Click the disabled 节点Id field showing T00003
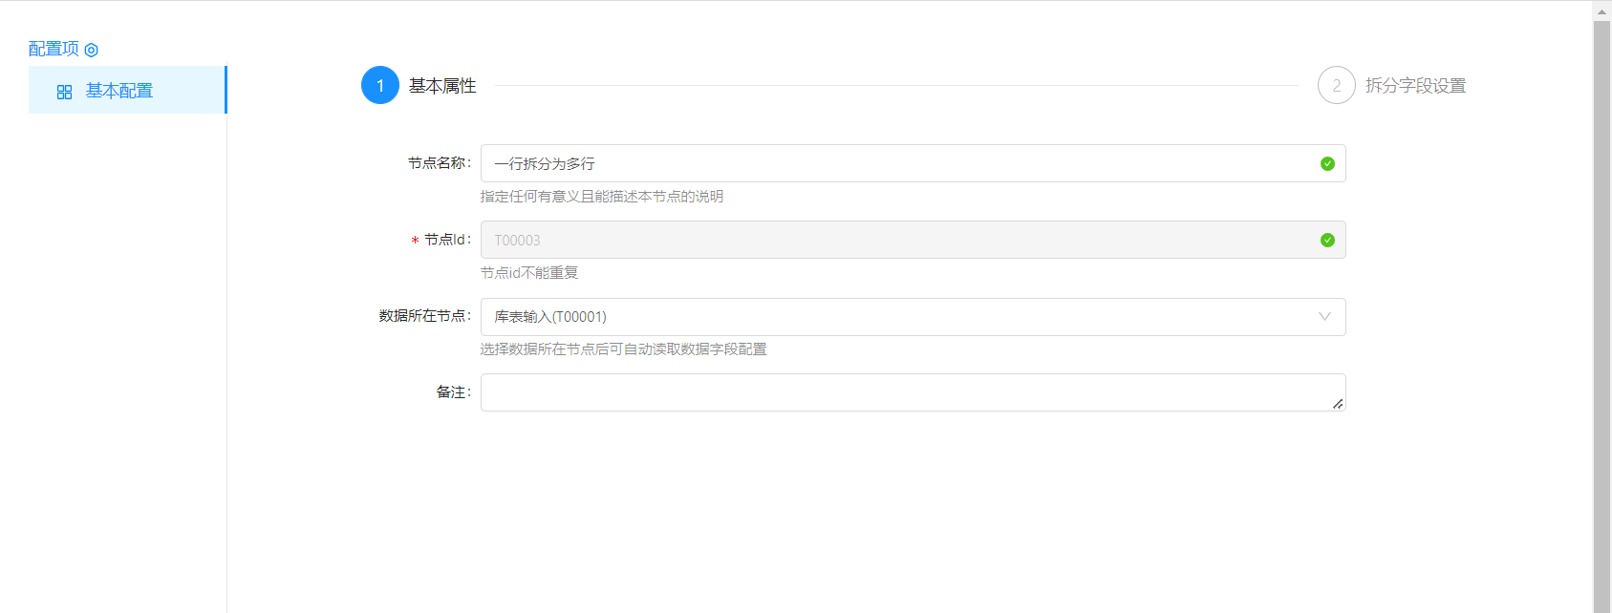1612x613 pixels. coord(898,240)
